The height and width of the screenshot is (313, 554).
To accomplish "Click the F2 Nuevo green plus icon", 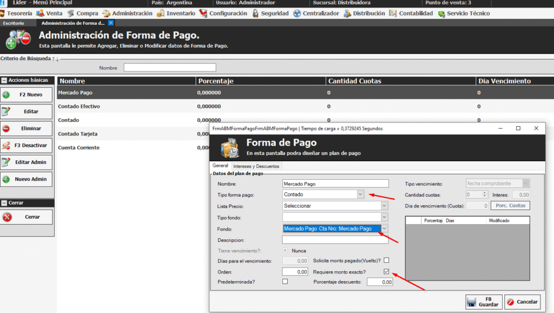I will pyautogui.click(x=6, y=95).
